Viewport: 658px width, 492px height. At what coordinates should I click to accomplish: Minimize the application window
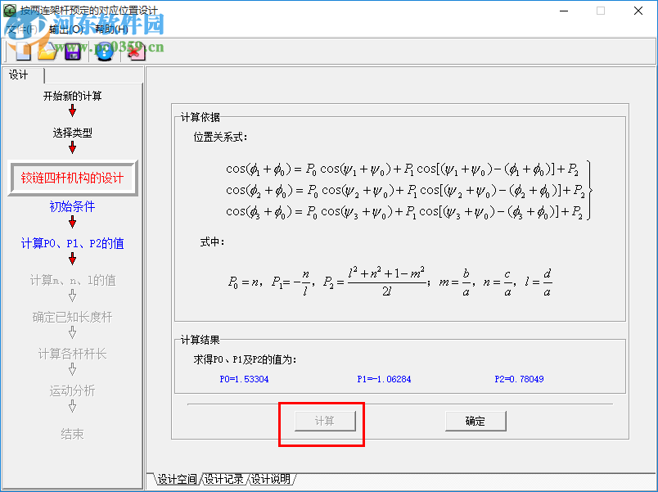tap(564, 11)
